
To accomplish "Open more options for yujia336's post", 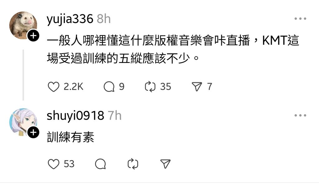I will [x=300, y=19].
